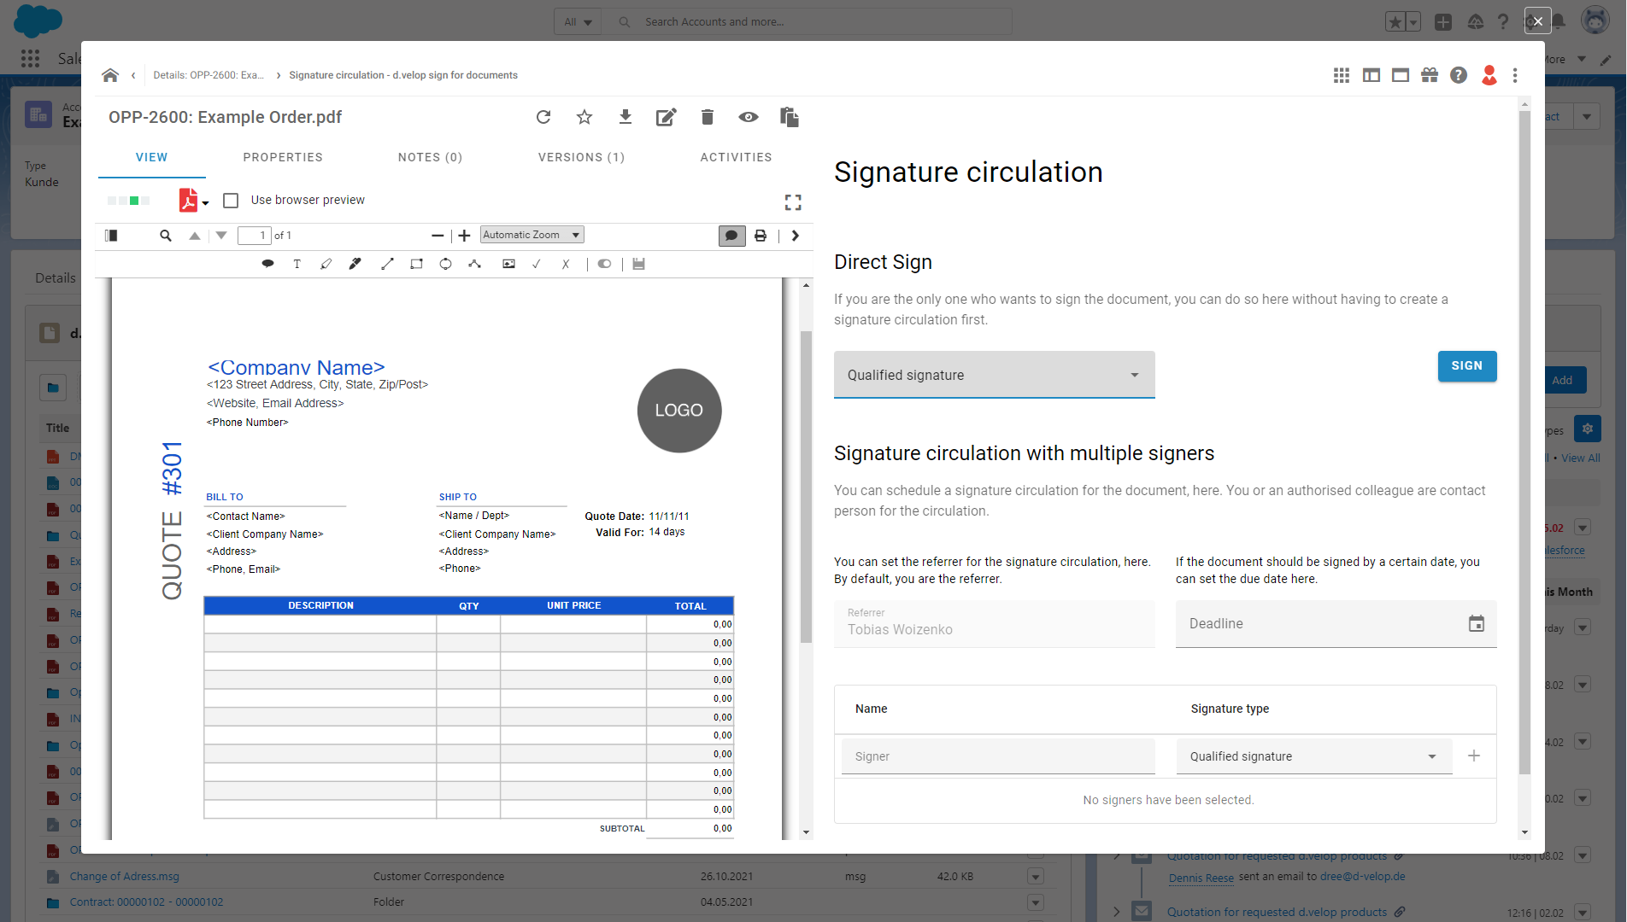Select the highlighter annotation tool
The width and height of the screenshot is (1627, 922).
pos(326,264)
